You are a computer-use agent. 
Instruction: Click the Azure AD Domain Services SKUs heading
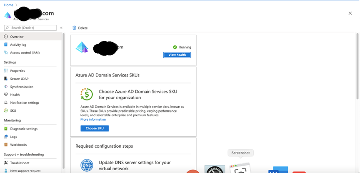tap(107, 75)
